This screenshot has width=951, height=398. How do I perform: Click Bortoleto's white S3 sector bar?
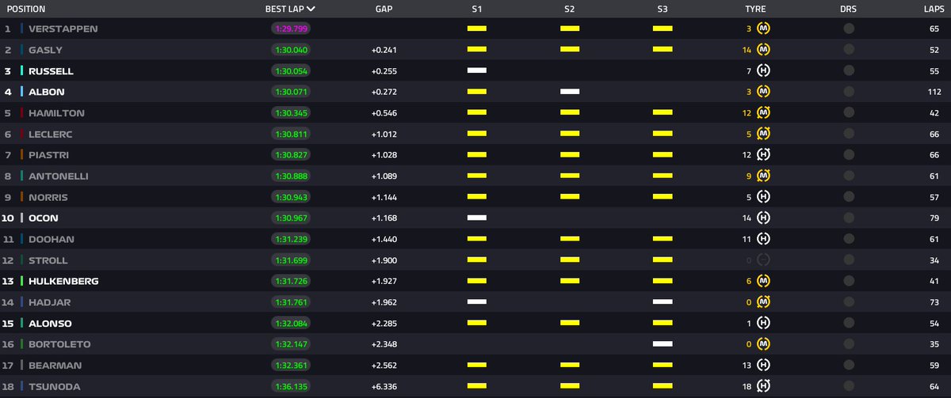(x=663, y=343)
